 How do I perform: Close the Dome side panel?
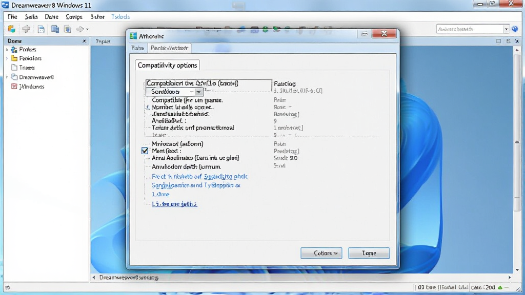[x=85, y=41]
